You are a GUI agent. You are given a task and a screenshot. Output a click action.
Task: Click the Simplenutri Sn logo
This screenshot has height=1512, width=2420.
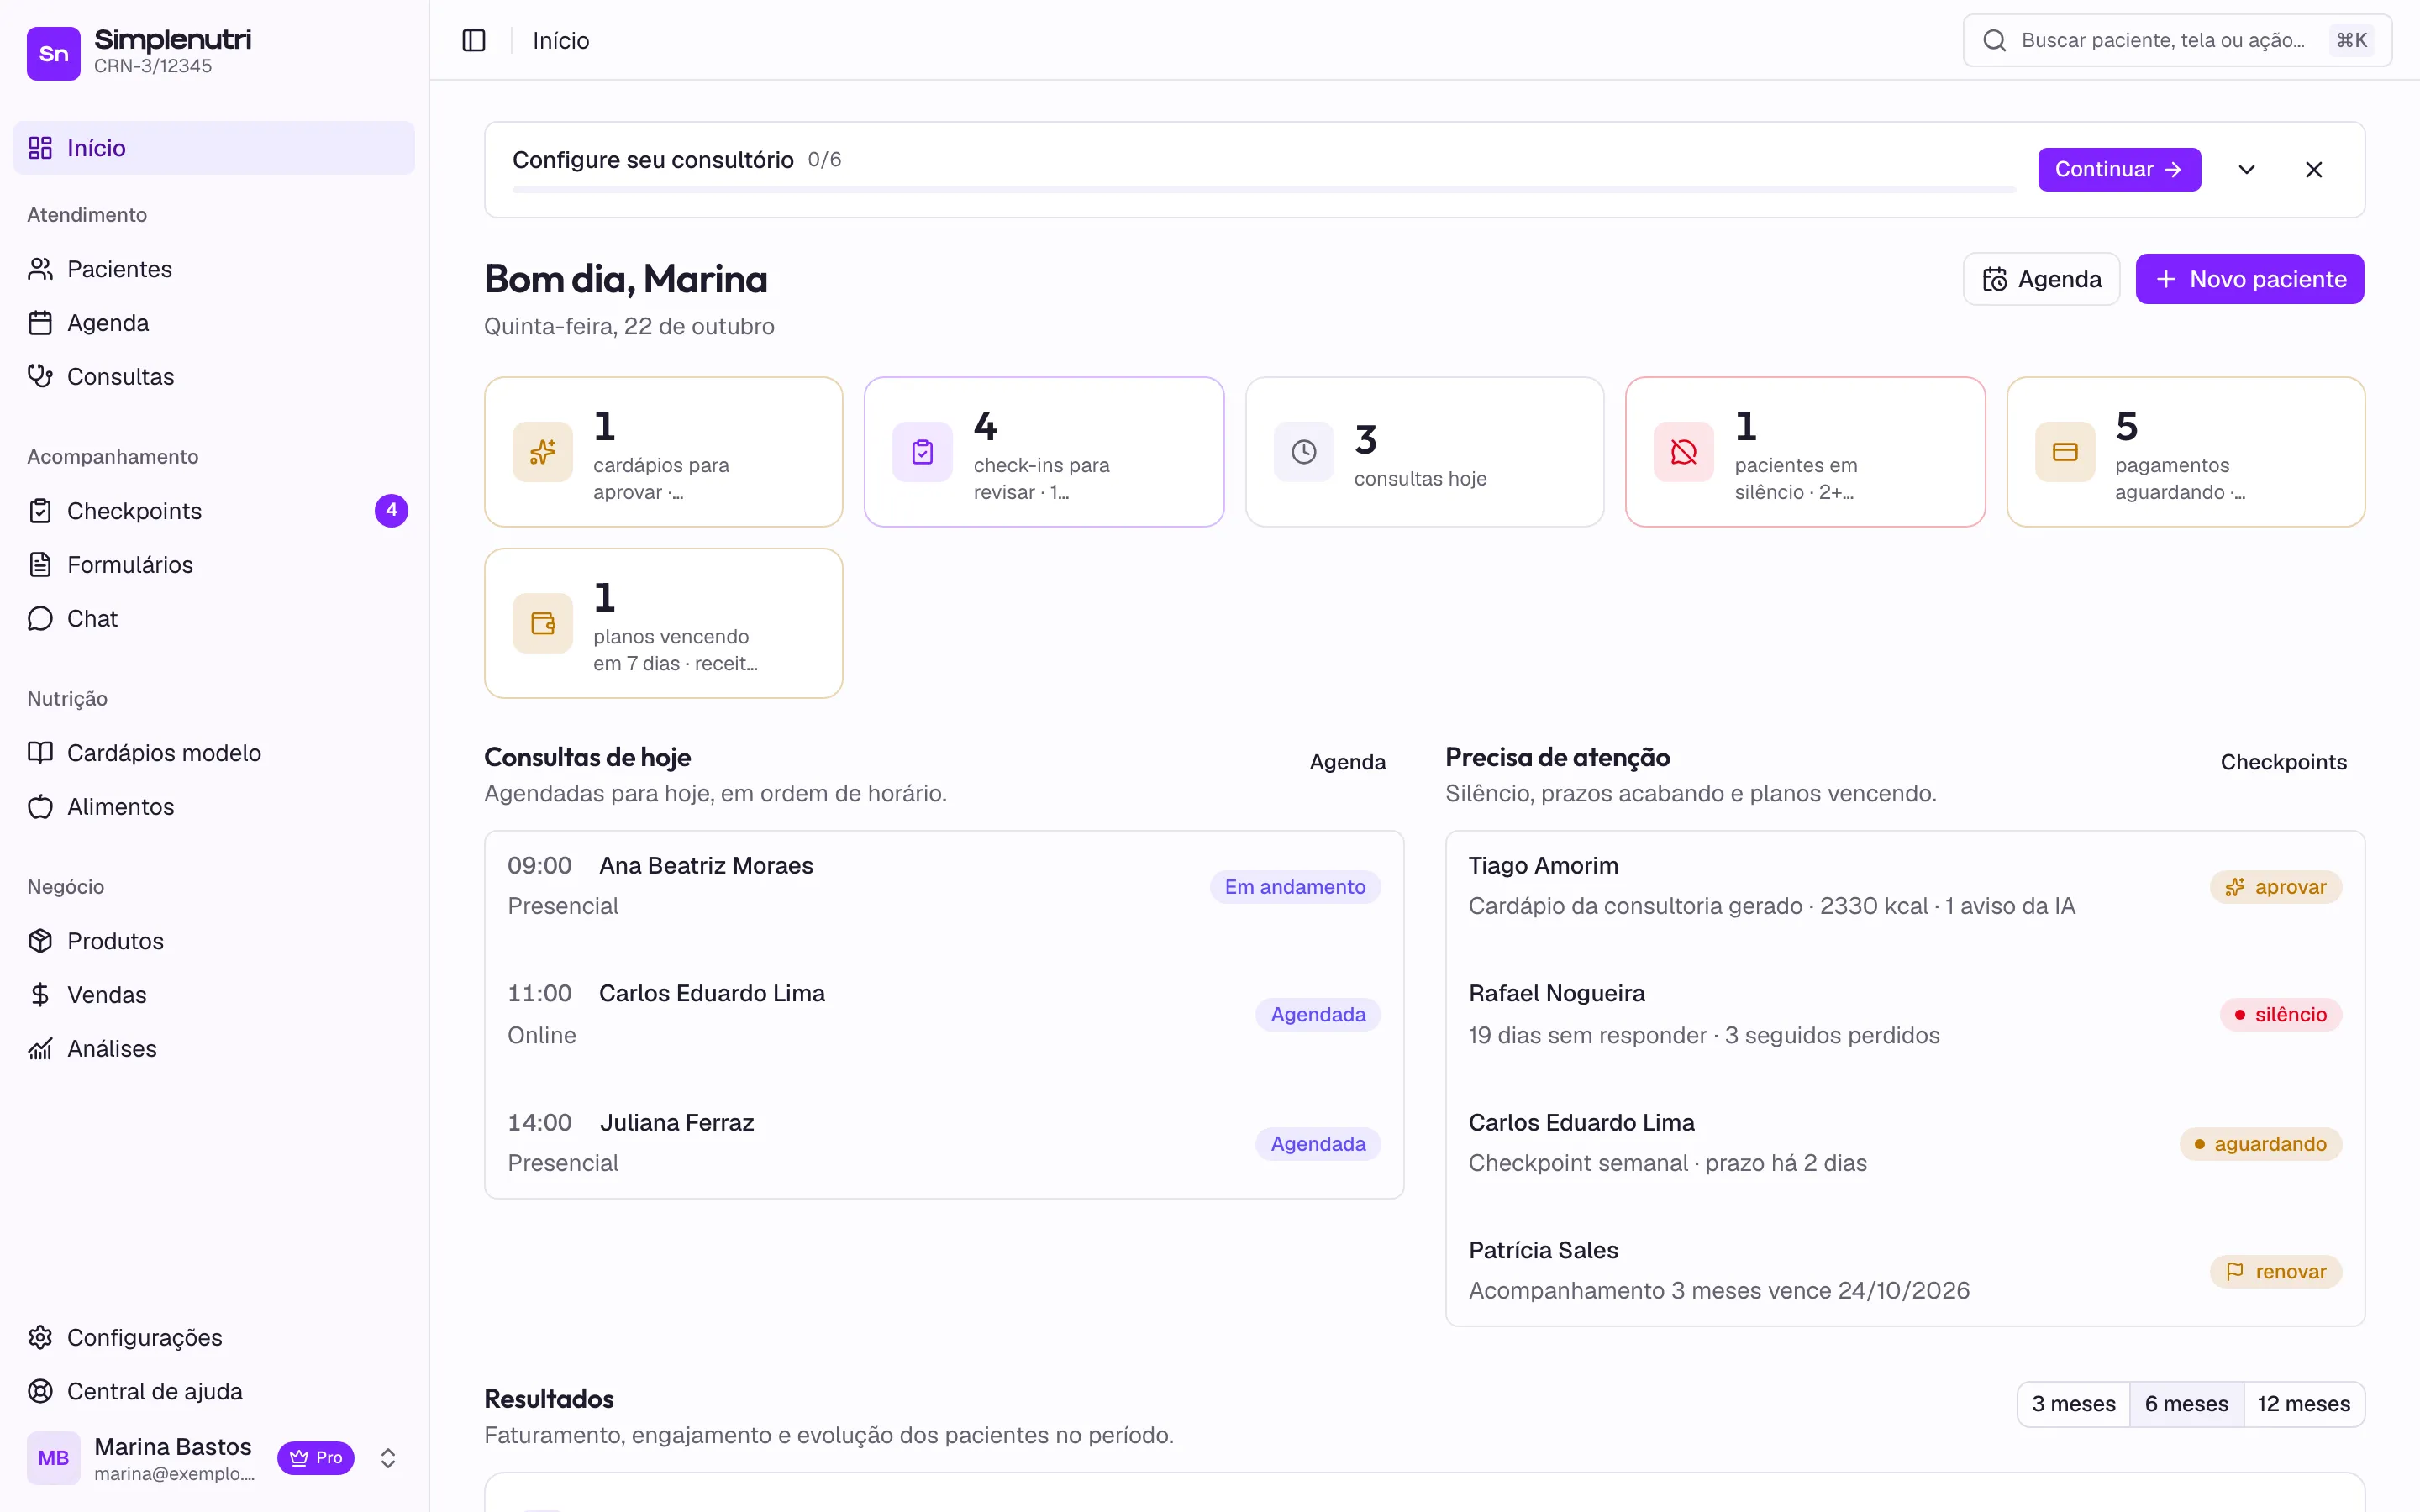point(54,53)
